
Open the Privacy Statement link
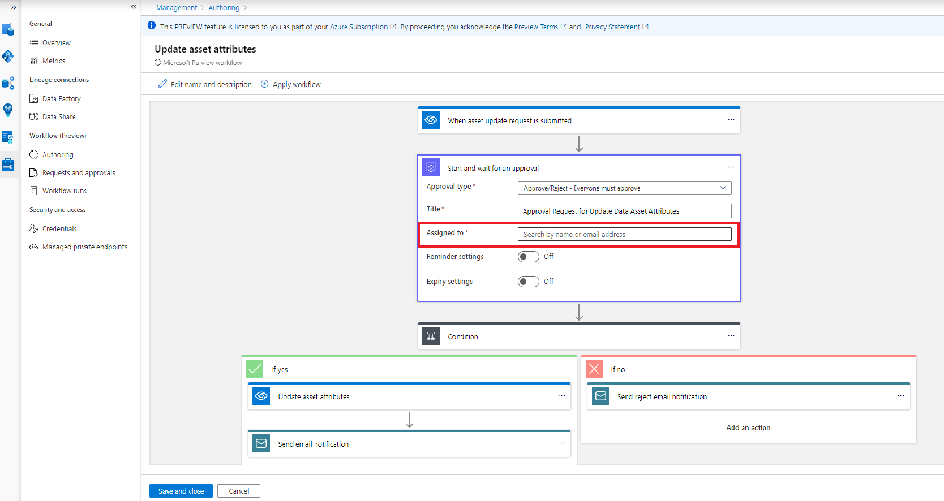(616, 27)
